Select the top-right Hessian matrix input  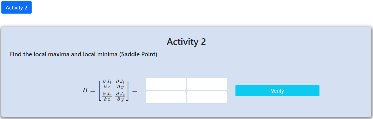[207, 84]
